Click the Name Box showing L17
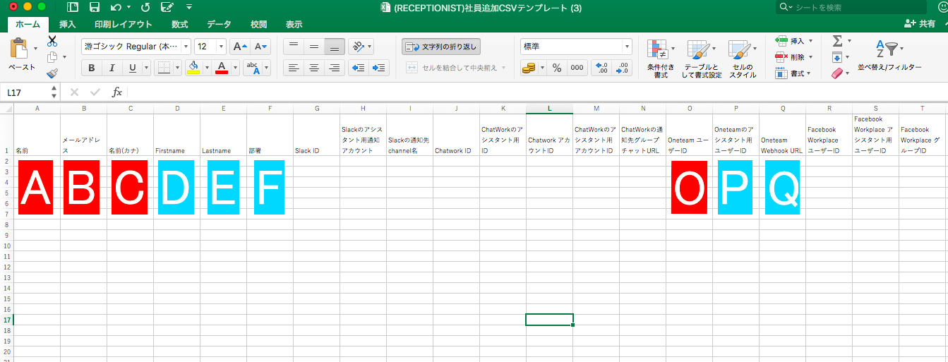Image resolution: width=948 pixels, height=362 pixels. coord(28,92)
